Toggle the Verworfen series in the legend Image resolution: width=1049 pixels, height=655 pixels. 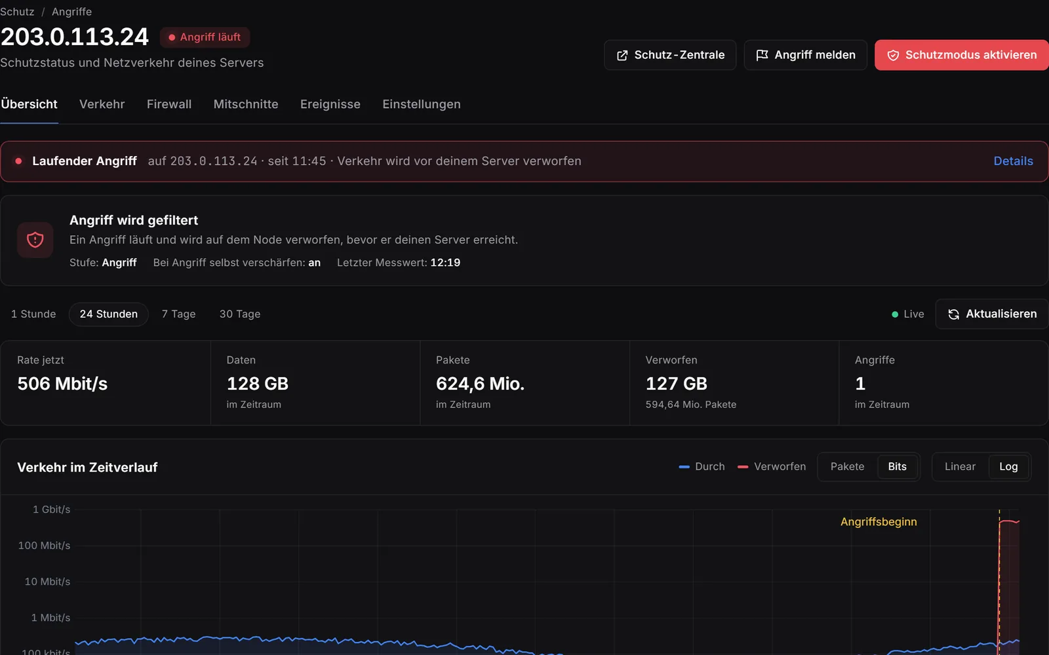772,467
